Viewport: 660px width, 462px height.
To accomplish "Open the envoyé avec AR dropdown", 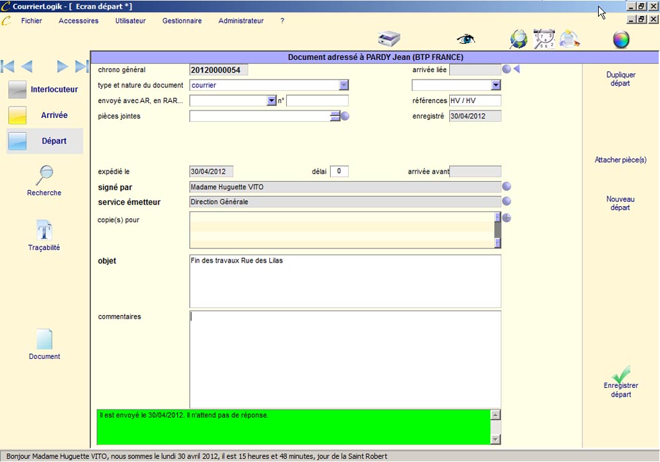I will [x=271, y=101].
